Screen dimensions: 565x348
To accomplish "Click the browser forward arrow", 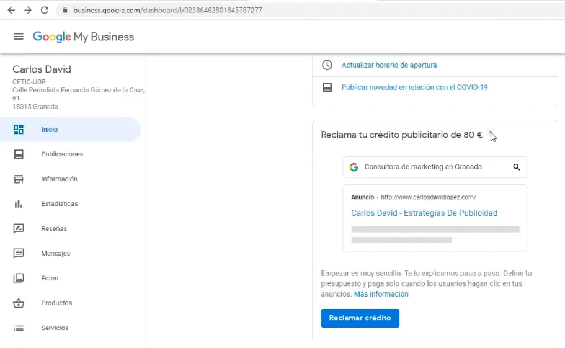I will click(x=28, y=10).
